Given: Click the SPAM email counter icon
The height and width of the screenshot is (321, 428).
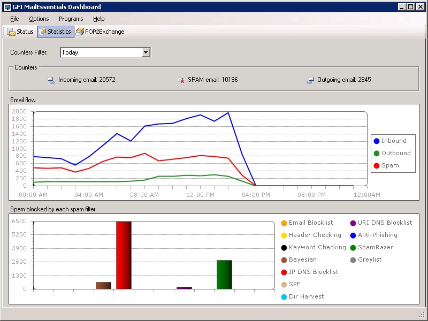Looking at the screenshot, I should tap(181, 80).
